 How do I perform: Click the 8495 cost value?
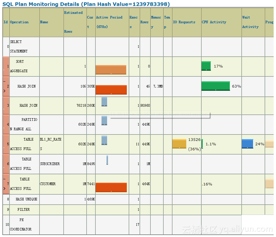click(x=91, y=164)
